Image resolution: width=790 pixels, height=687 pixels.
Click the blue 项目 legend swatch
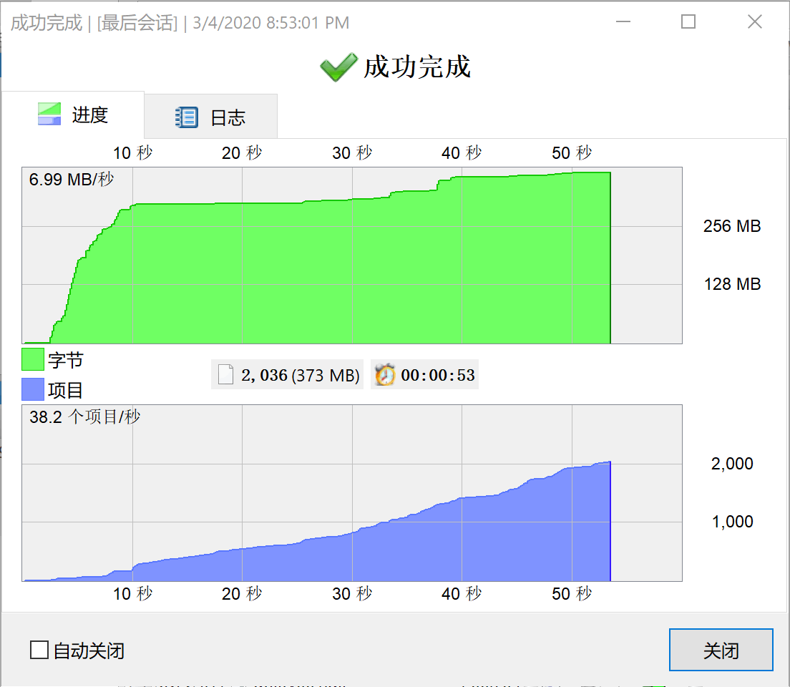coord(33,389)
